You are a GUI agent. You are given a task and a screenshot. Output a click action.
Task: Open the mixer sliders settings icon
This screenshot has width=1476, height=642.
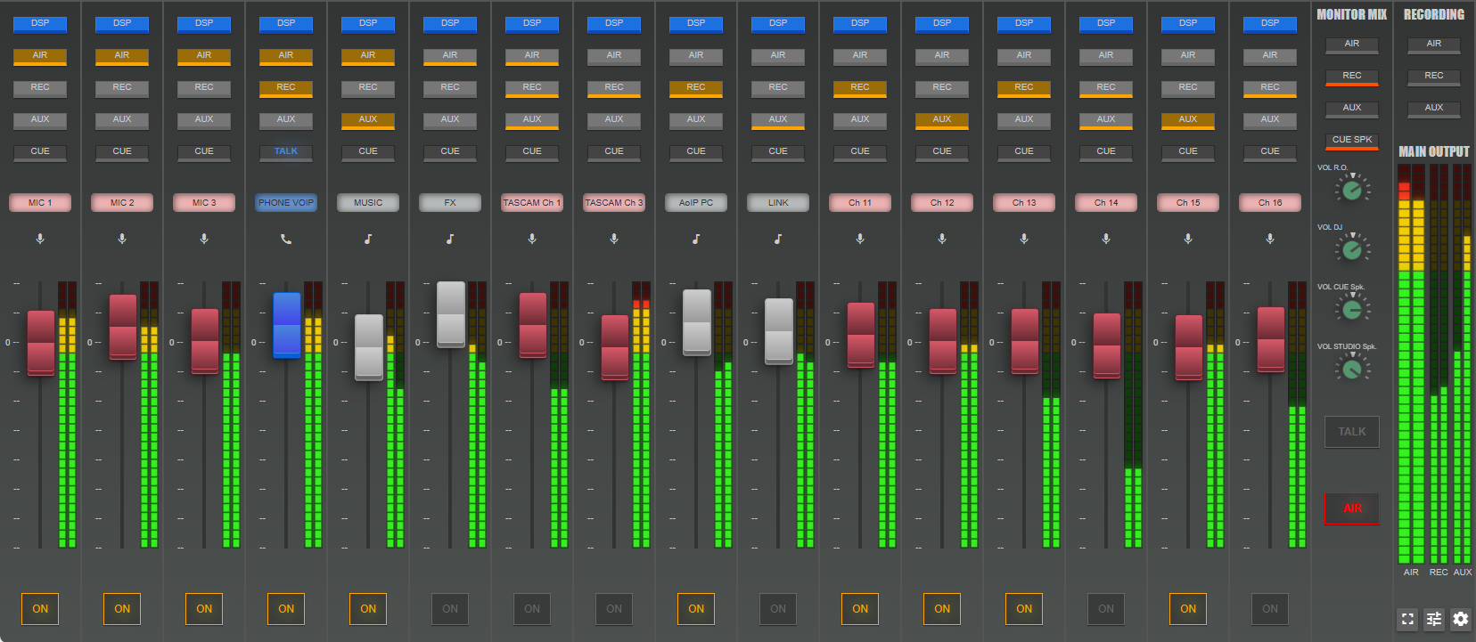coord(1433,619)
